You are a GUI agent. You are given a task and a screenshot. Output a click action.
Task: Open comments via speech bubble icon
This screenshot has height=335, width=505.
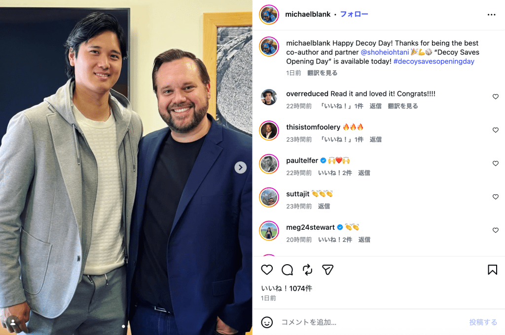[x=287, y=270]
